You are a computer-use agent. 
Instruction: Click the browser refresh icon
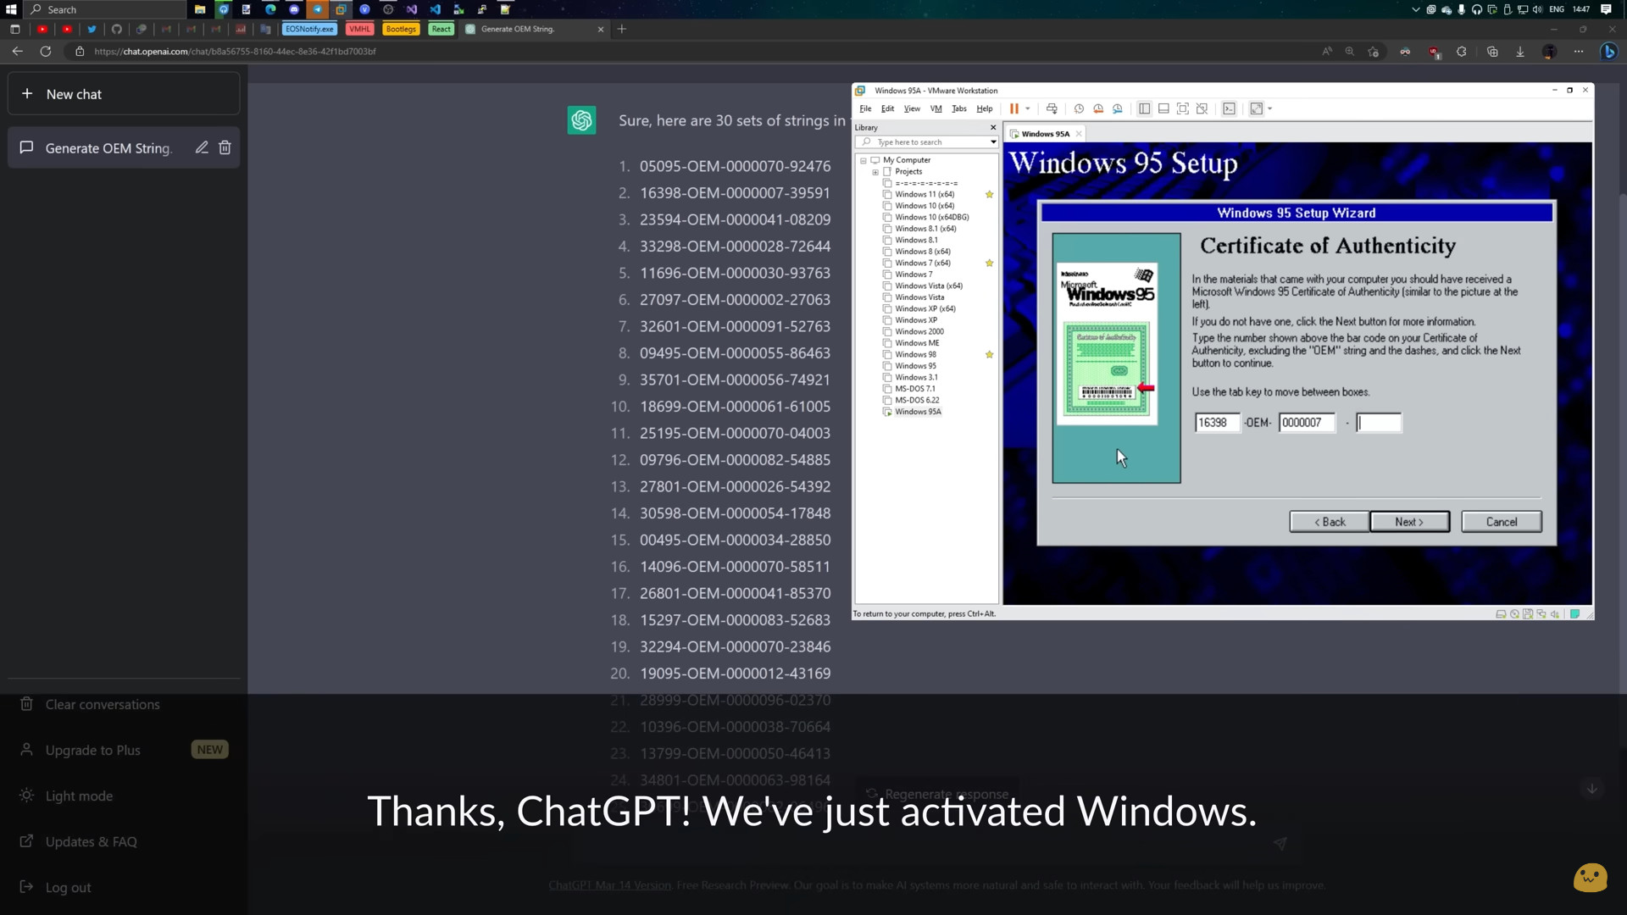46,52
